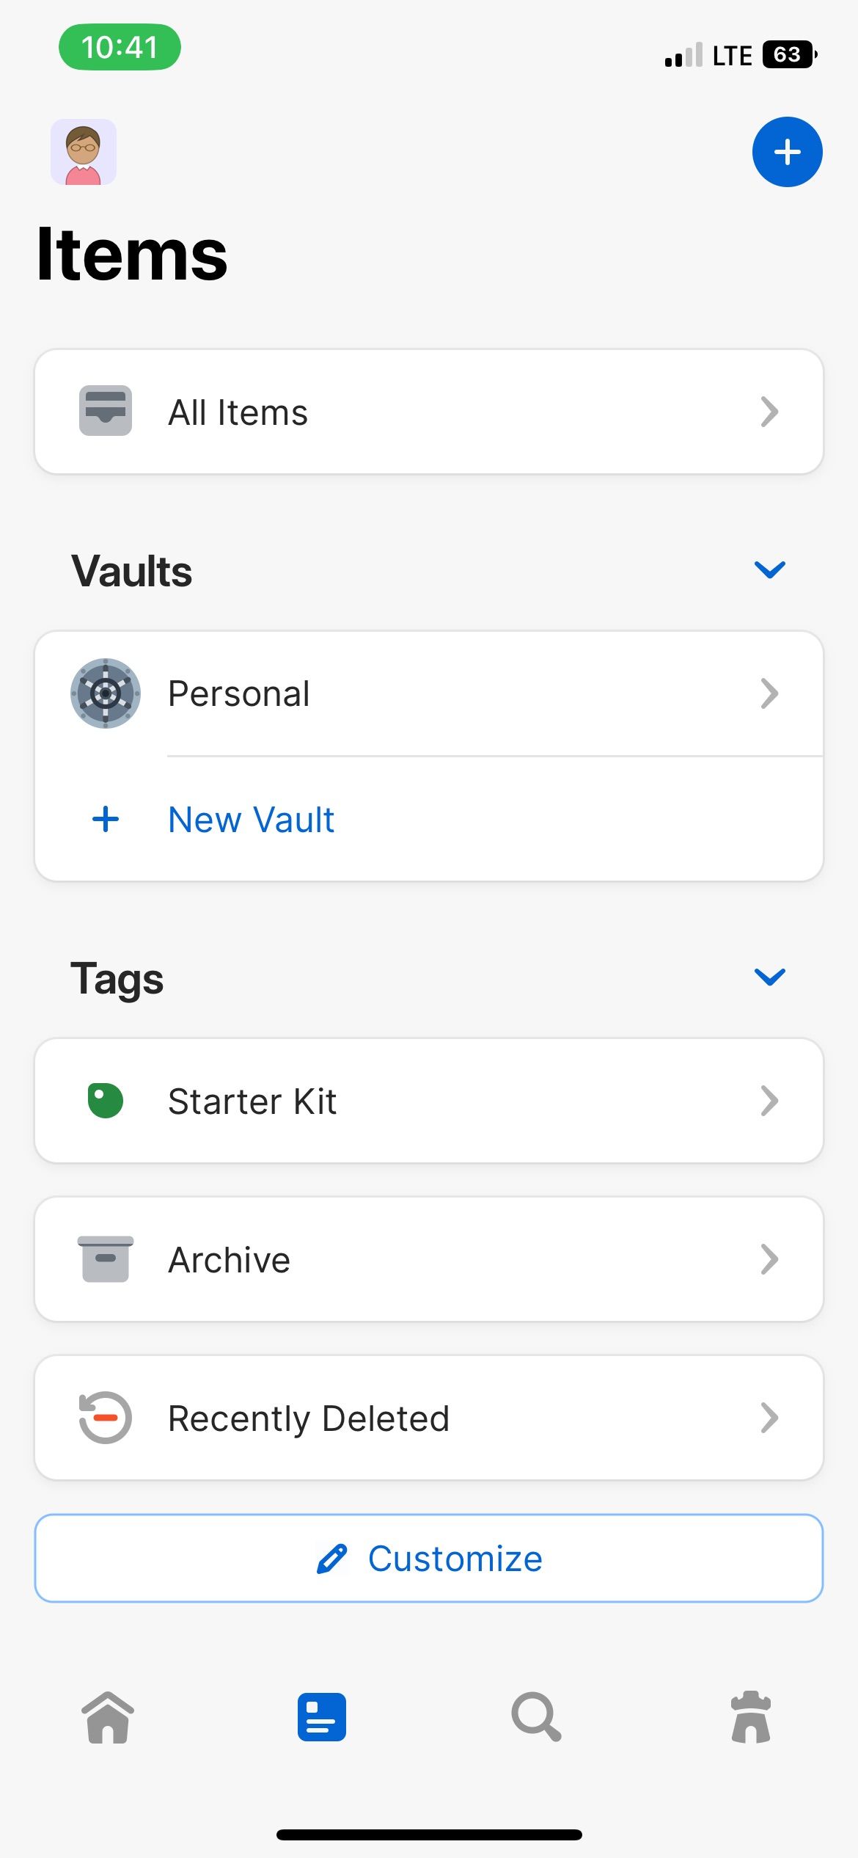
Task: Go to the Home tab icon
Action: point(108,1717)
